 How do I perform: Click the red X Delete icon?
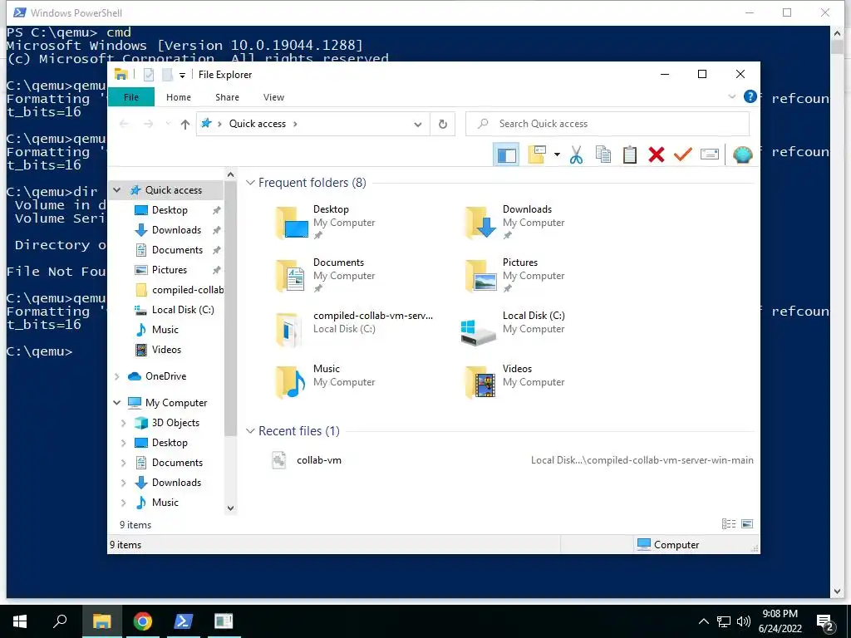[657, 155]
